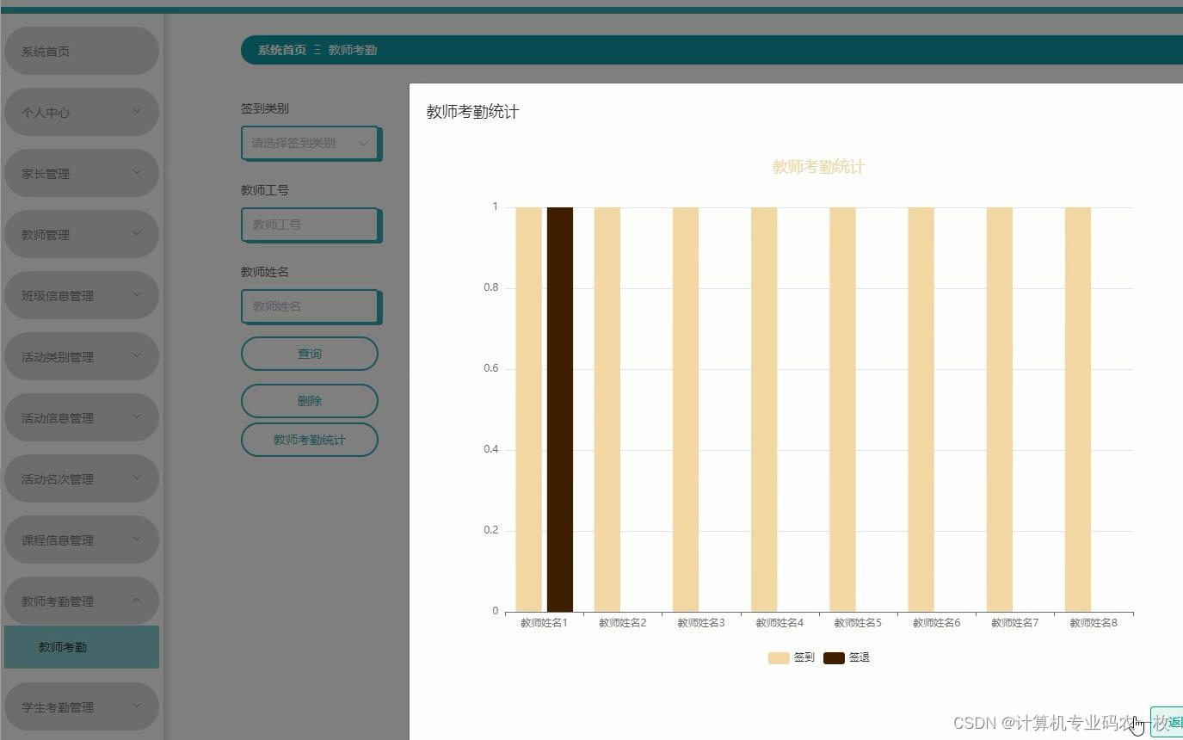Expand the 活动类别管理 menu
The width and height of the screenshot is (1183, 740).
tap(82, 356)
